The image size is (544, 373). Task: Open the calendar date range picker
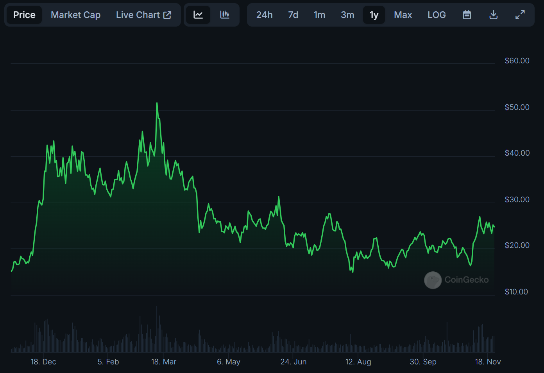(x=467, y=15)
